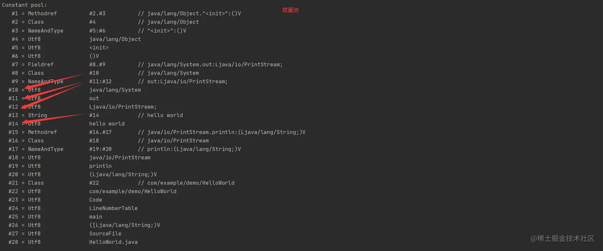Click the "HelloWorld.java" file name text

[113, 242]
